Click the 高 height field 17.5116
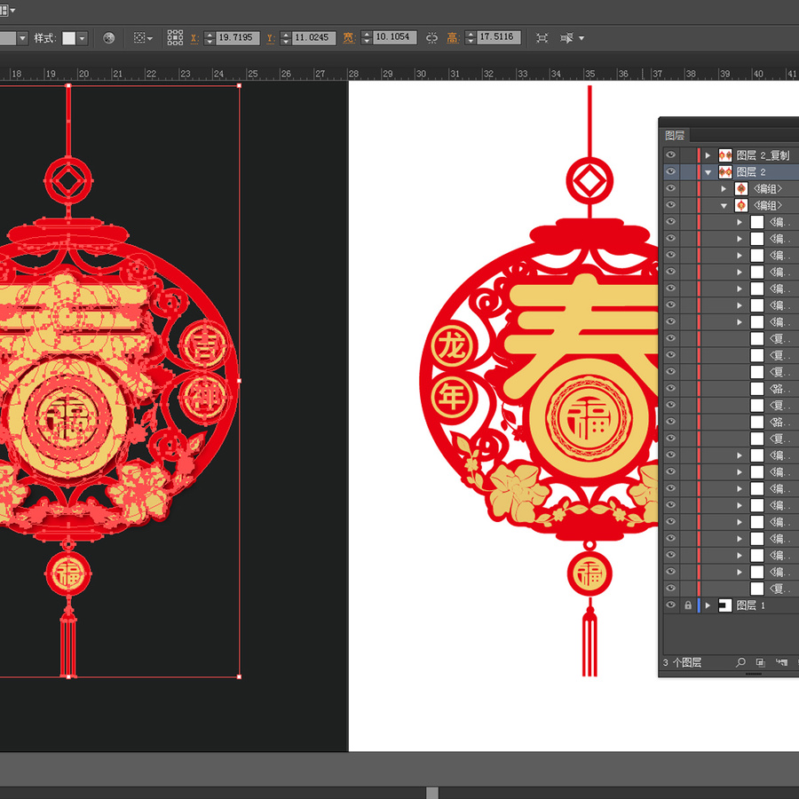The width and height of the screenshot is (799, 799). click(x=499, y=37)
